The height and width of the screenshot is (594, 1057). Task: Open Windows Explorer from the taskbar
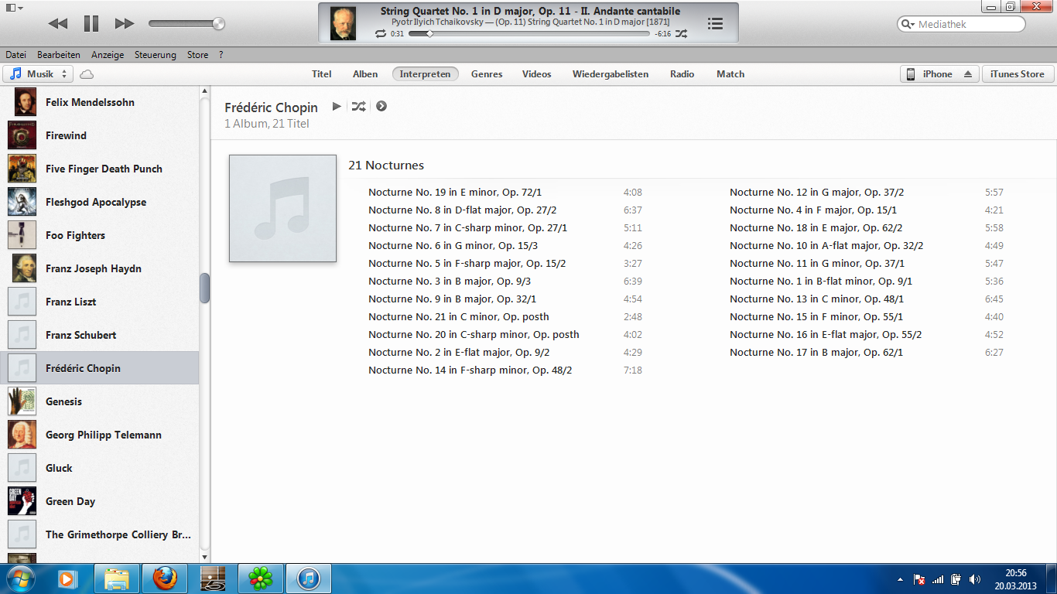tap(117, 579)
